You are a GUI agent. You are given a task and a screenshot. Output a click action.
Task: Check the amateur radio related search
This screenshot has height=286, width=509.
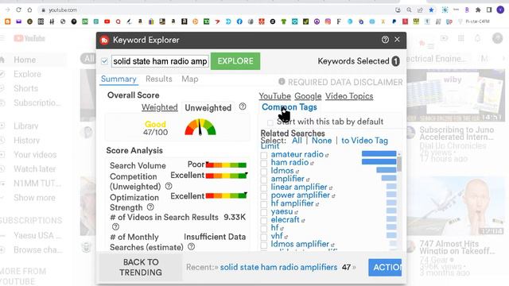(264, 156)
